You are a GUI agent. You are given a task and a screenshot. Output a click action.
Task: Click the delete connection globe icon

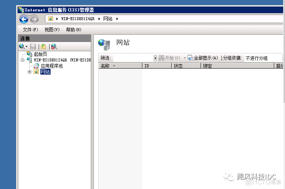click(x=54, y=46)
